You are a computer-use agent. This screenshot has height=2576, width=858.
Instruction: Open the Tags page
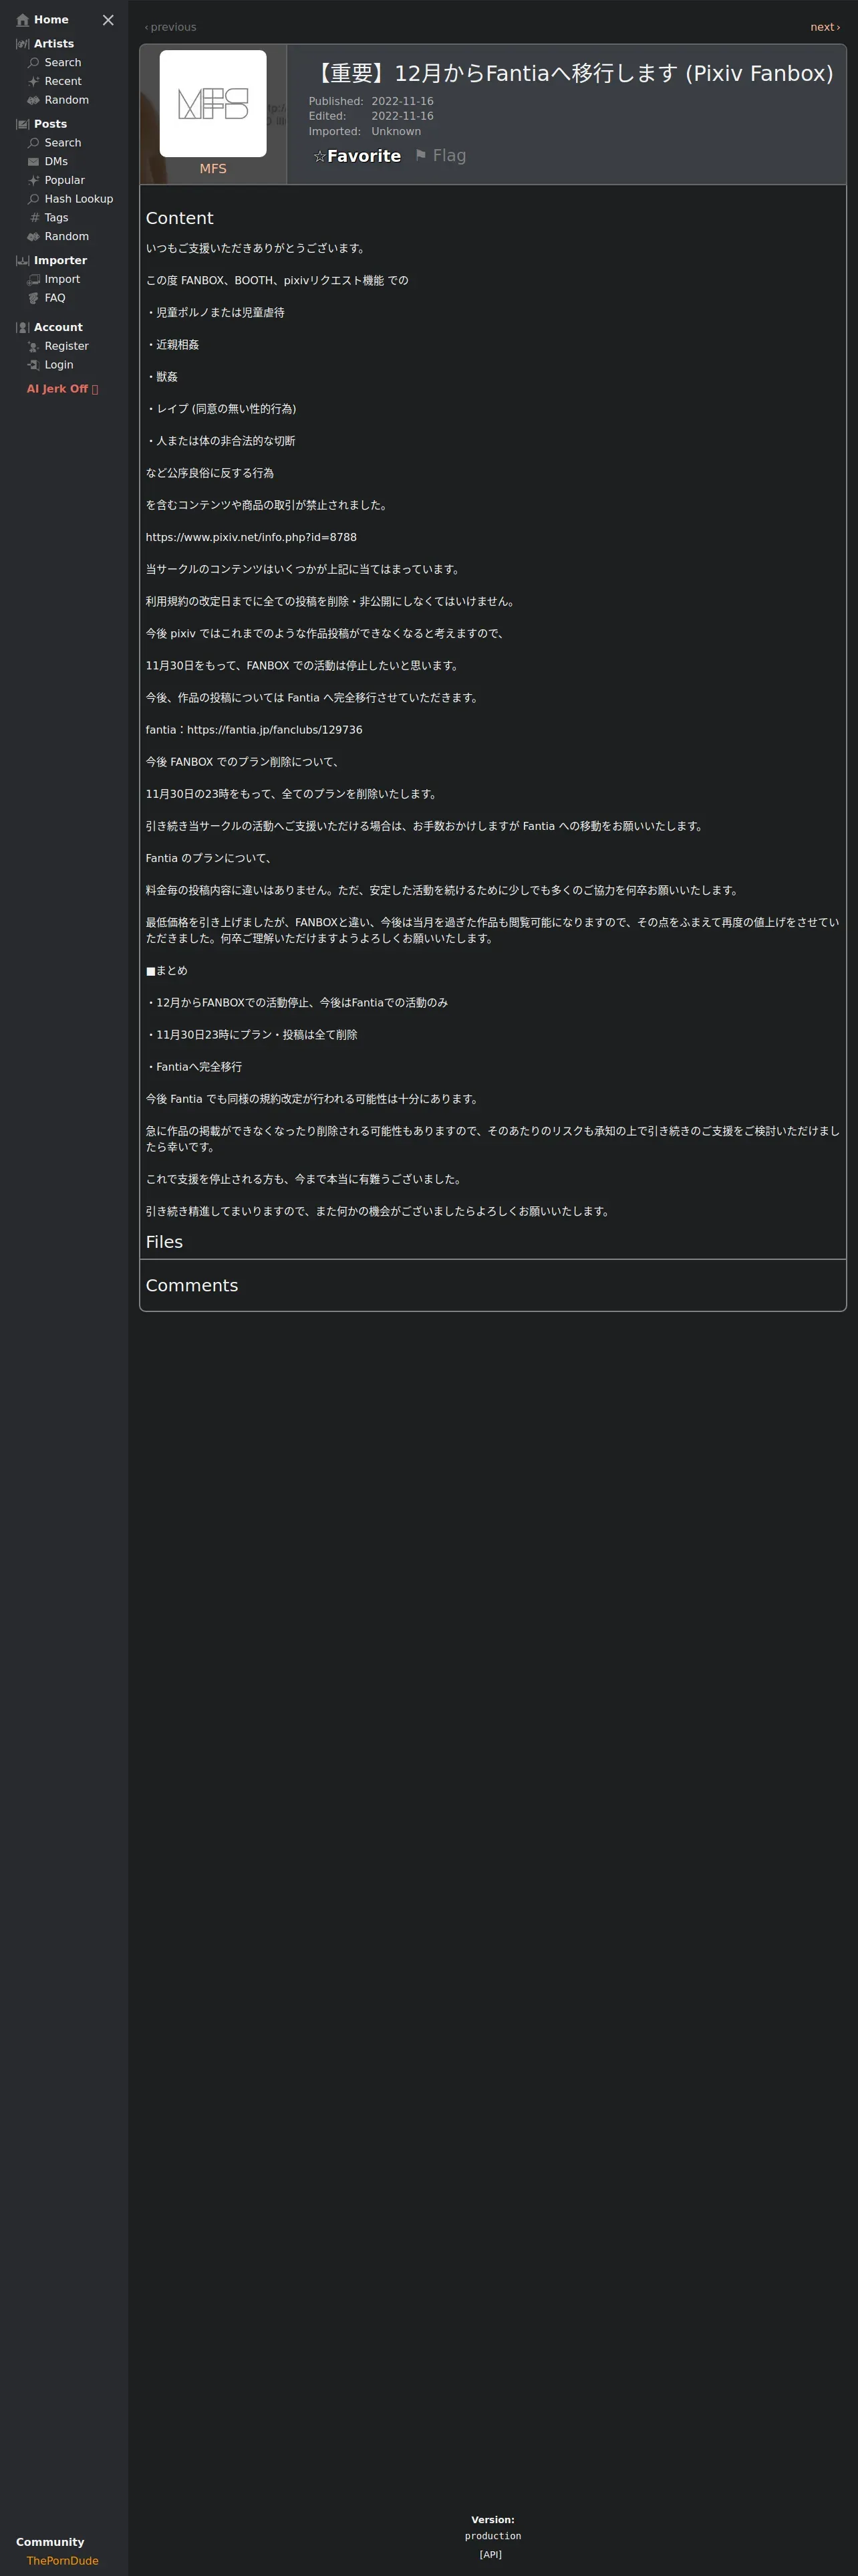pos(56,218)
